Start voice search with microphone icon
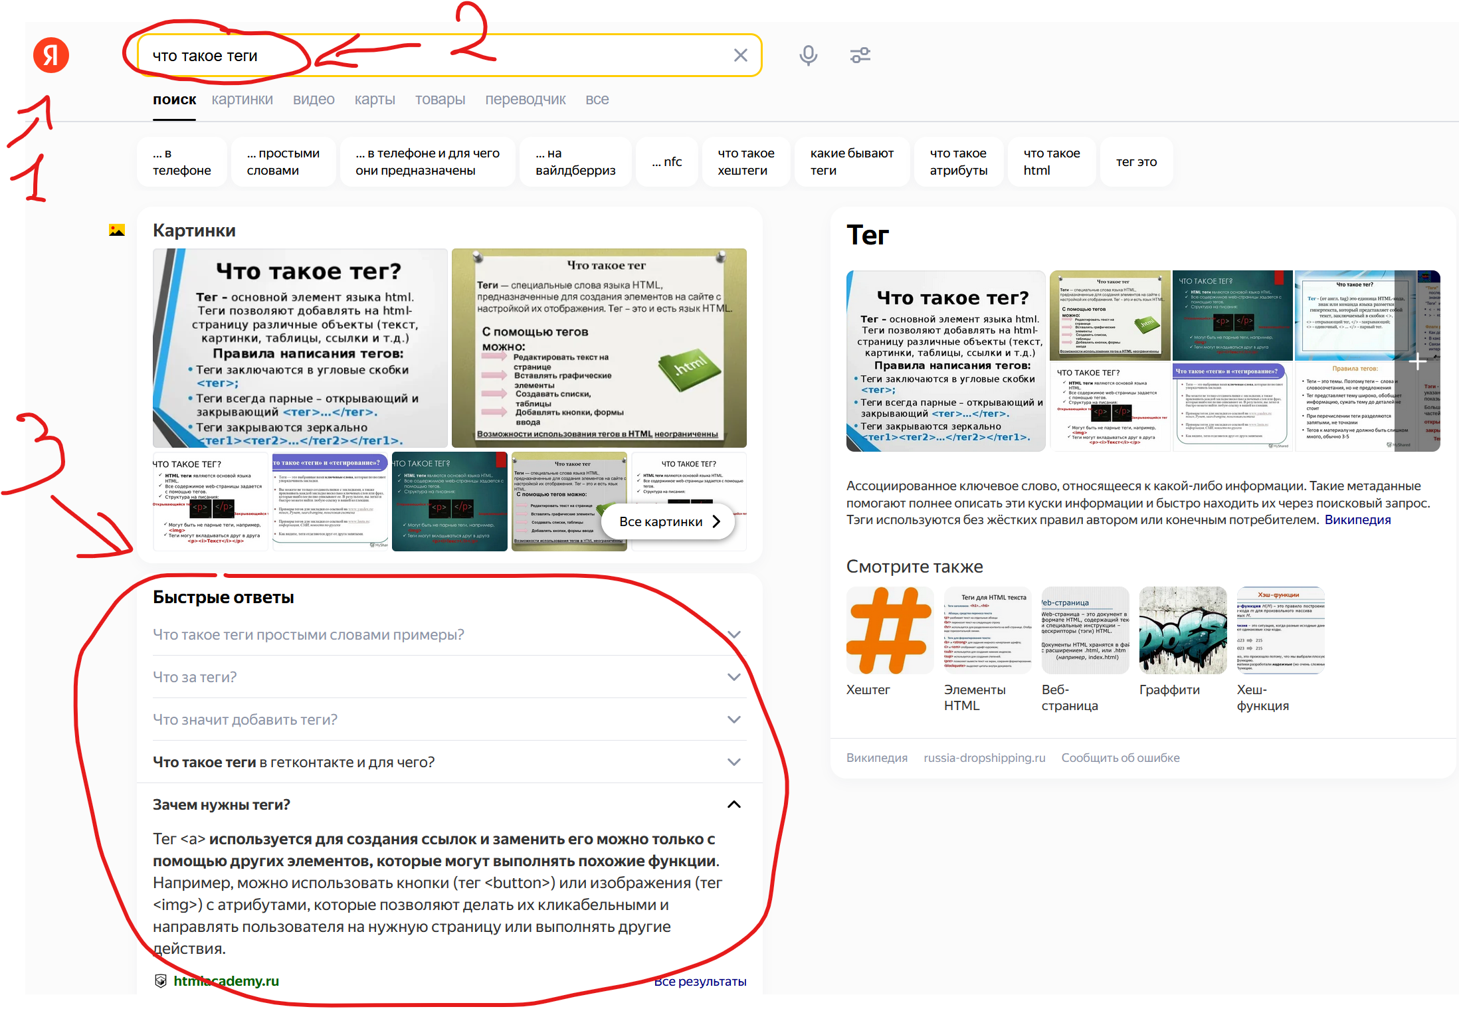The width and height of the screenshot is (1459, 1009). 808,55
